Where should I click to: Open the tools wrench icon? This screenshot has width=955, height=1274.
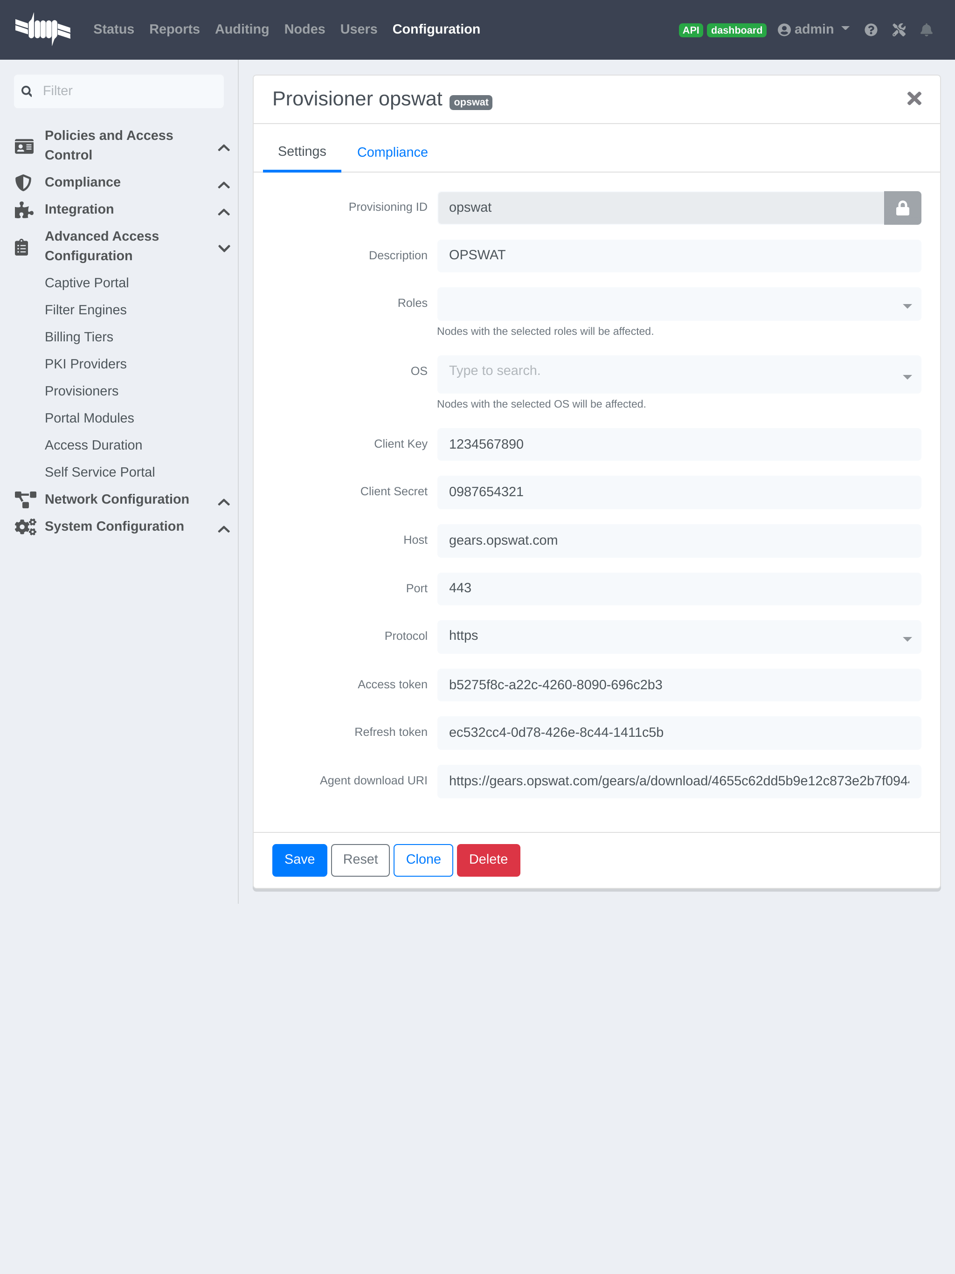pyautogui.click(x=899, y=30)
